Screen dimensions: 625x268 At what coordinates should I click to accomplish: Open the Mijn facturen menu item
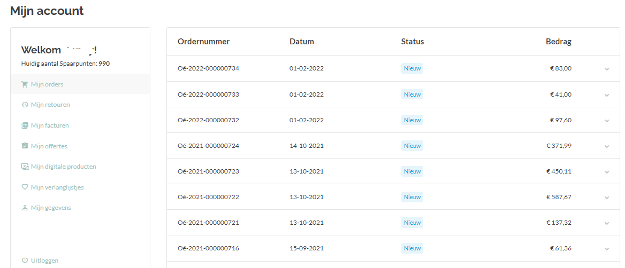[50, 125]
